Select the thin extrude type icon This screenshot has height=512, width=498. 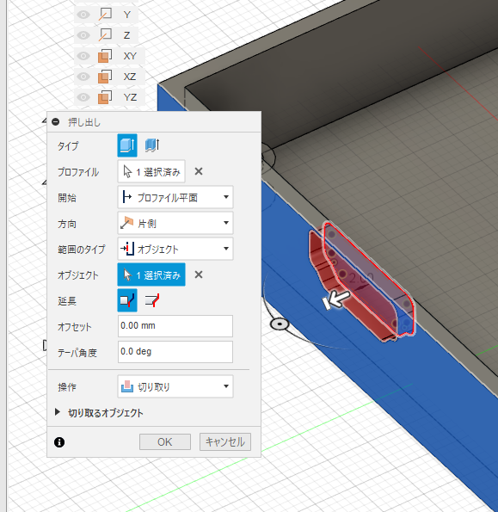152,145
